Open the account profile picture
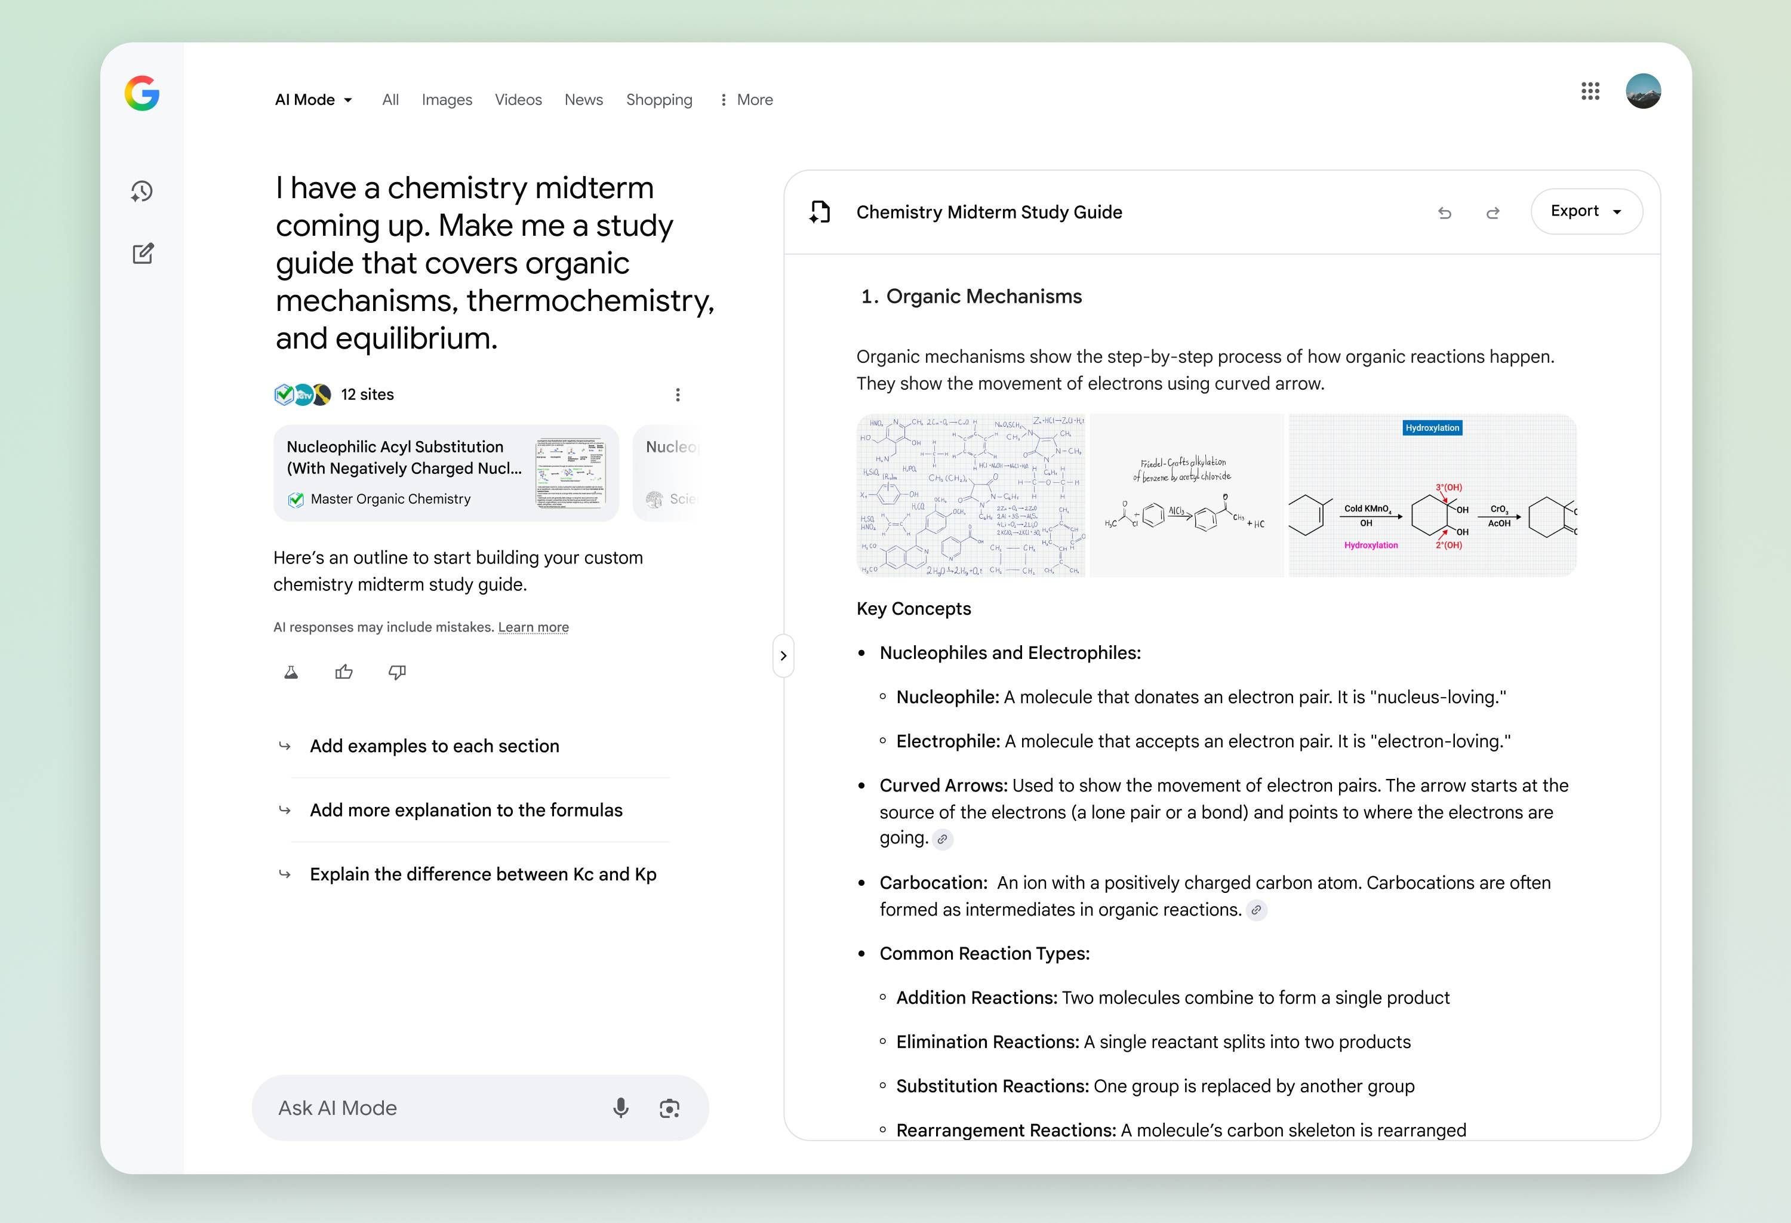The image size is (1791, 1223). click(x=1643, y=91)
